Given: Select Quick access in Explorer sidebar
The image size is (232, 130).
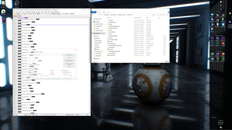Looking at the screenshot, I should click(x=98, y=19).
